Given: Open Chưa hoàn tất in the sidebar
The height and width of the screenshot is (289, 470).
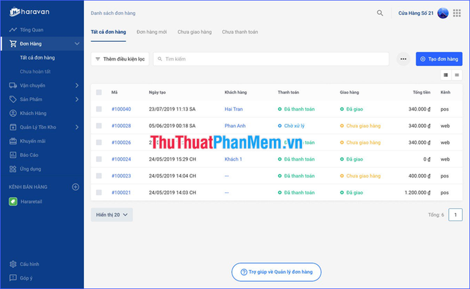Looking at the screenshot, I should click(x=35, y=71).
